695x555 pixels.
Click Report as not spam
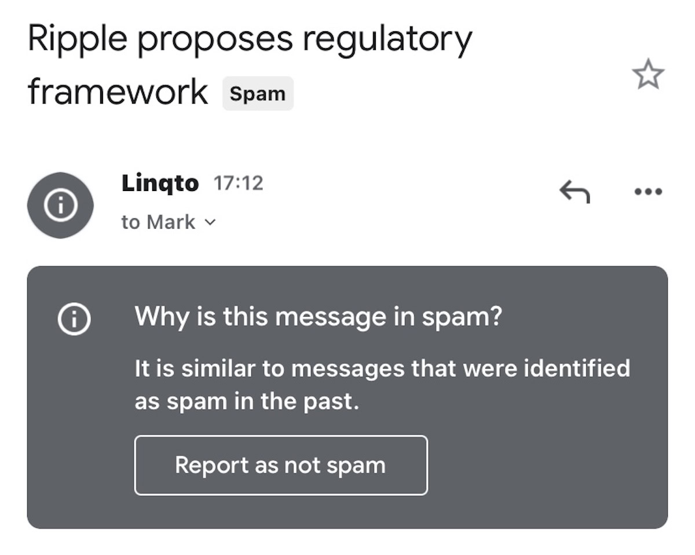[280, 465]
